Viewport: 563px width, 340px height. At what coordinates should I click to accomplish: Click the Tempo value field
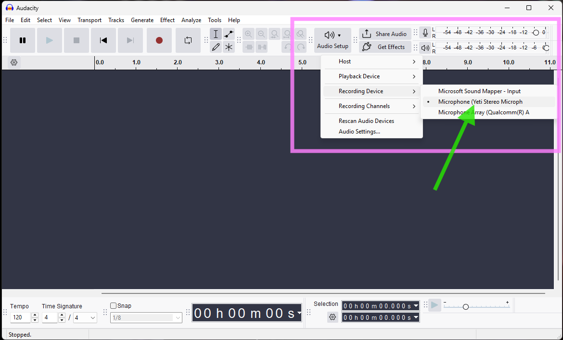[20, 317]
